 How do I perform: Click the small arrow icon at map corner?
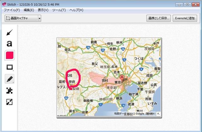(158, 114)
